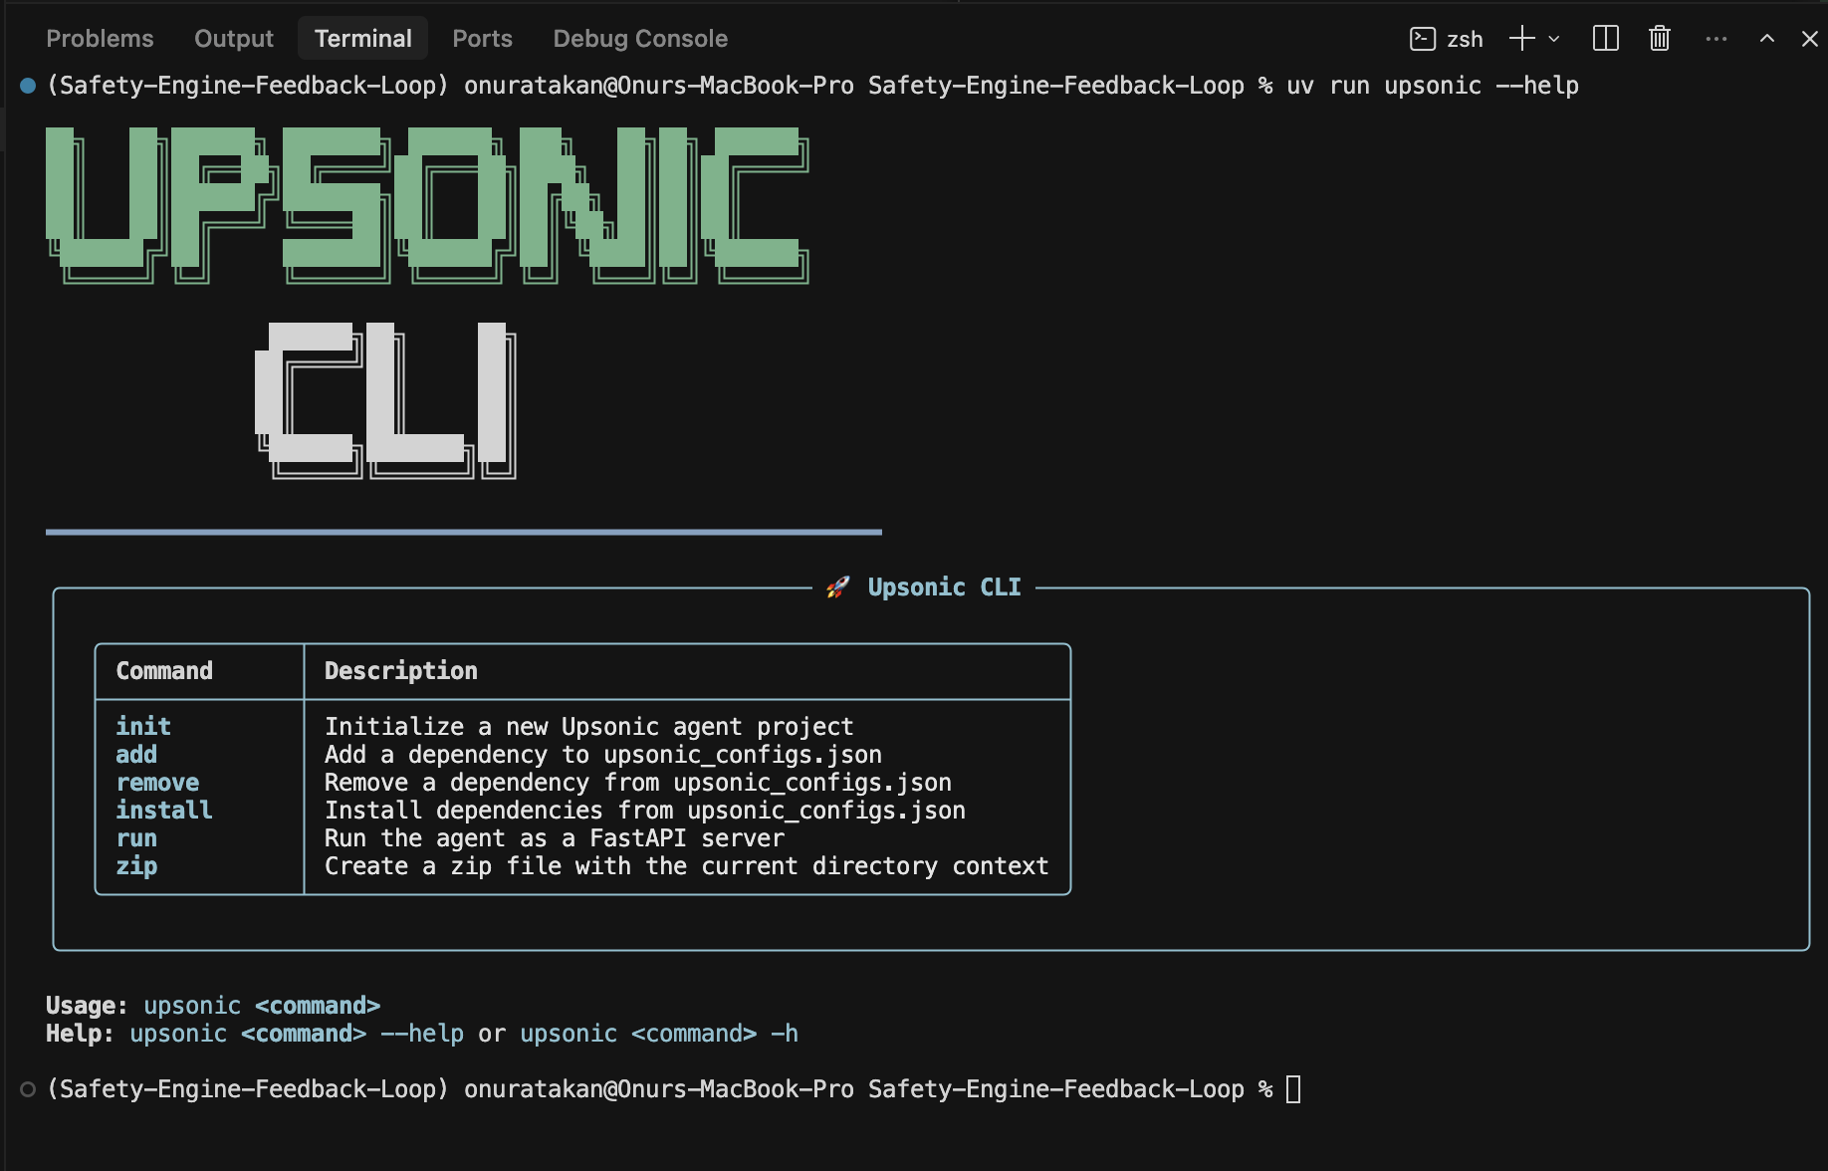Screen dimensions: 1828x1171
Task: Switch to the Problems tab
Action: 100,38
